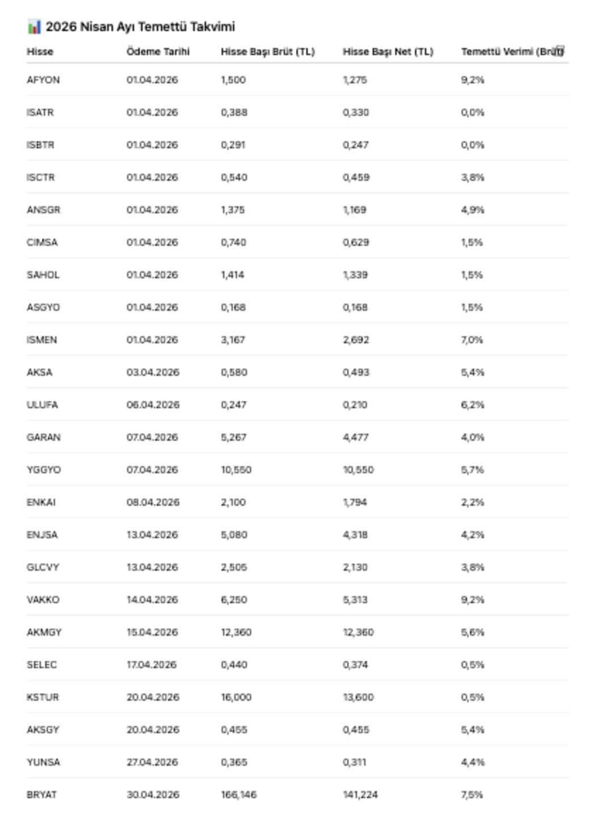Click the SAHOL ticker cell

click(43, 275)
